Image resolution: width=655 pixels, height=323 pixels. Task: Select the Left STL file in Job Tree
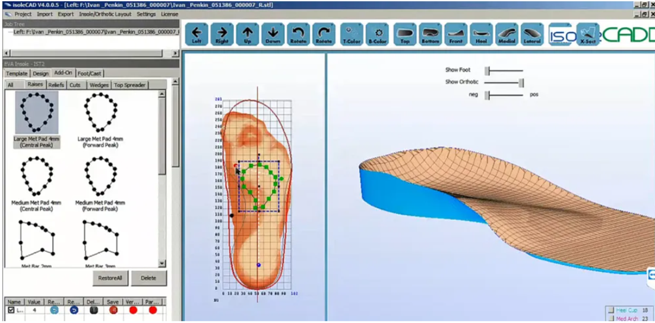96,32
